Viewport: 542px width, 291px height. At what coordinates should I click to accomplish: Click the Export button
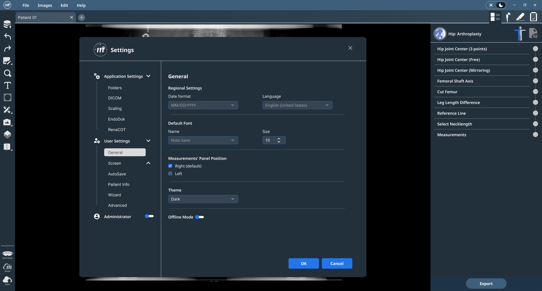[486, 284]
